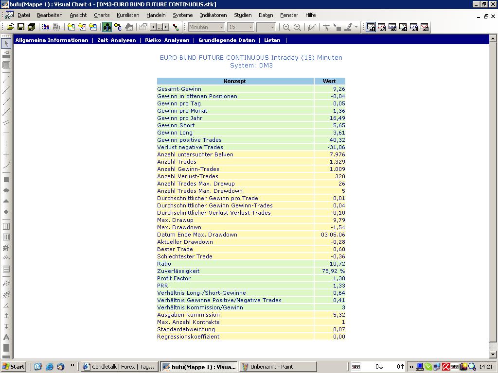Toggle the highlighted green trading system toolbar button

[107, 27]
